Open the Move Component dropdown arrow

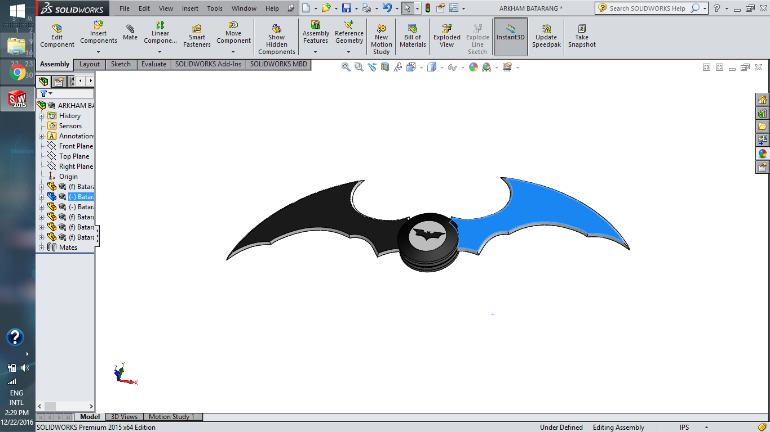tap(233, 52)
